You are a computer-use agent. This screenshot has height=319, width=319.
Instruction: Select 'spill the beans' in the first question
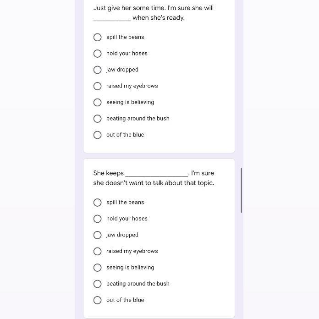click(x=98, y=37)
